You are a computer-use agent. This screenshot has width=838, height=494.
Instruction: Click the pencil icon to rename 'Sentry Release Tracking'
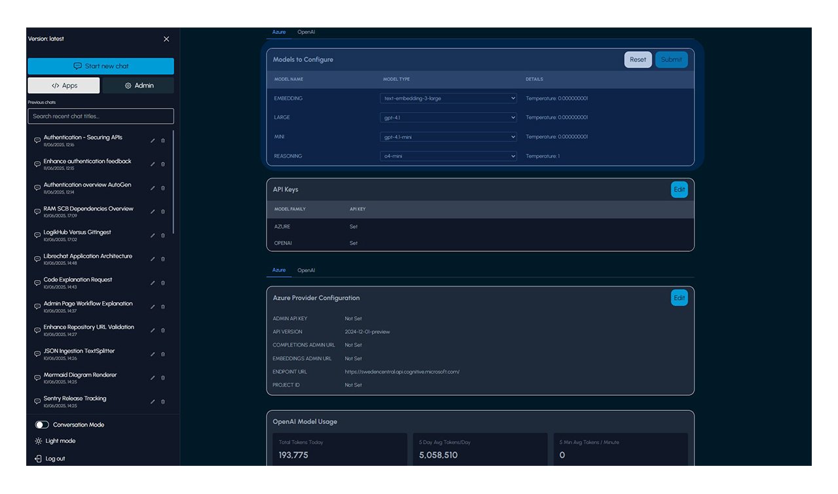(152, 401)
